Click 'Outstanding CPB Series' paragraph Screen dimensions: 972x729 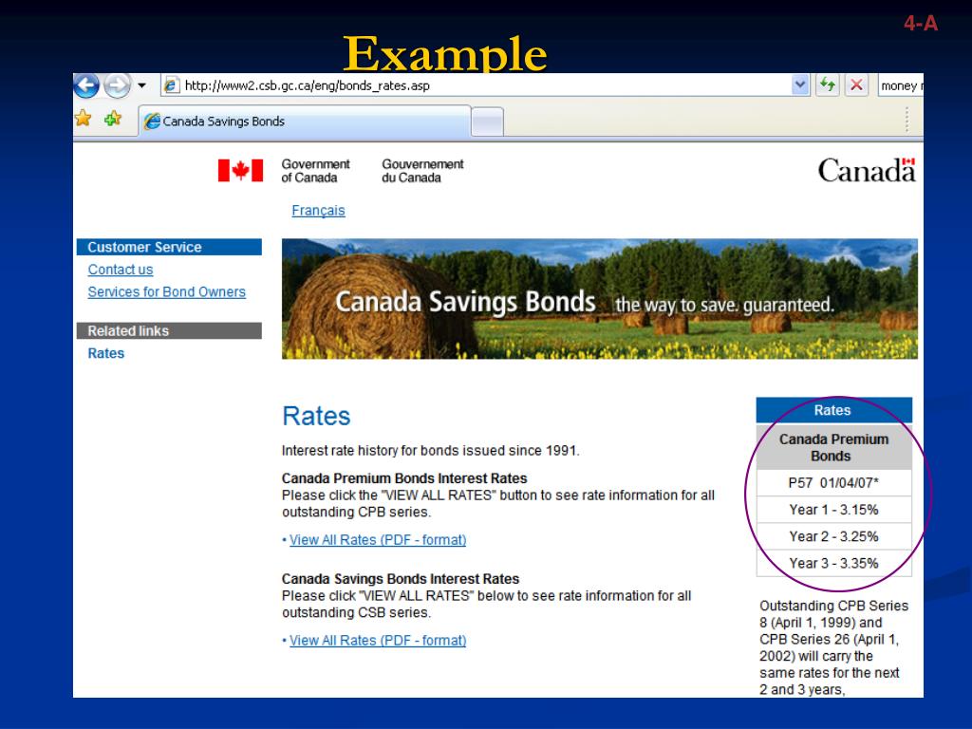[x=833, y=647]
